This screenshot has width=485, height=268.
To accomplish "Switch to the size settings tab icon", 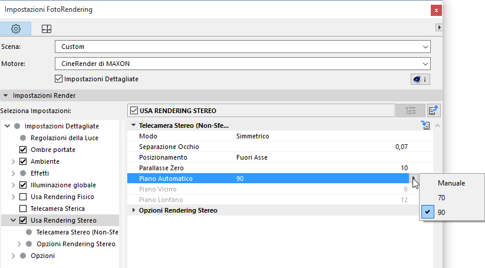I will [46, 28].
